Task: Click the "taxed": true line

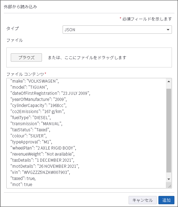Action: [23, 178]
